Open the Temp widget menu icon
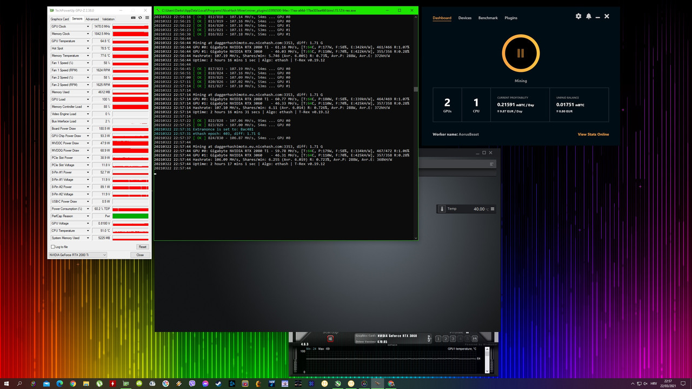This screenshot has height=389, width=692. tap(492, 209)
